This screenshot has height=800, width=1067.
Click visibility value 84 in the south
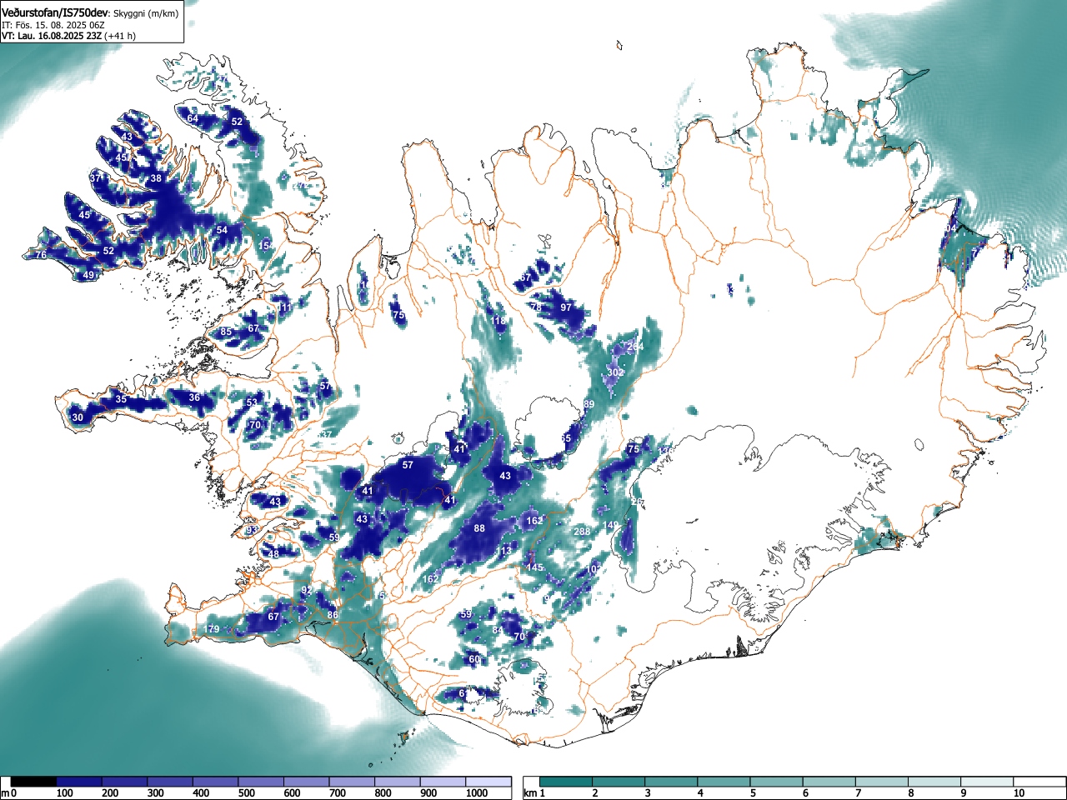pos(498,630)
